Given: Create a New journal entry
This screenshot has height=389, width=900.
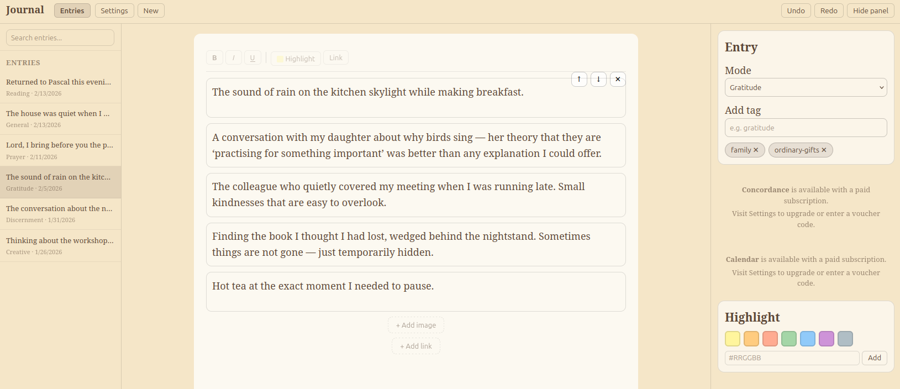Looking at the screenshot, I should (x=151, y=10).
